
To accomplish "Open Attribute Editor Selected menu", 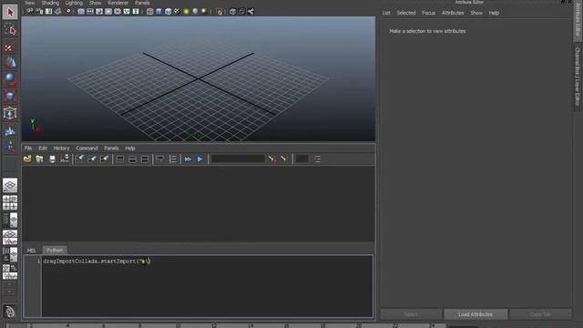I will [x=406, y=13].
